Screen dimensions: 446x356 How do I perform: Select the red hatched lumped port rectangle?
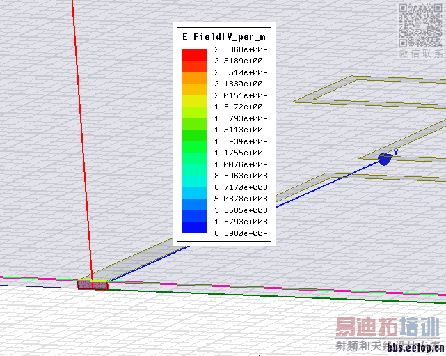click(x=93, y=285)
